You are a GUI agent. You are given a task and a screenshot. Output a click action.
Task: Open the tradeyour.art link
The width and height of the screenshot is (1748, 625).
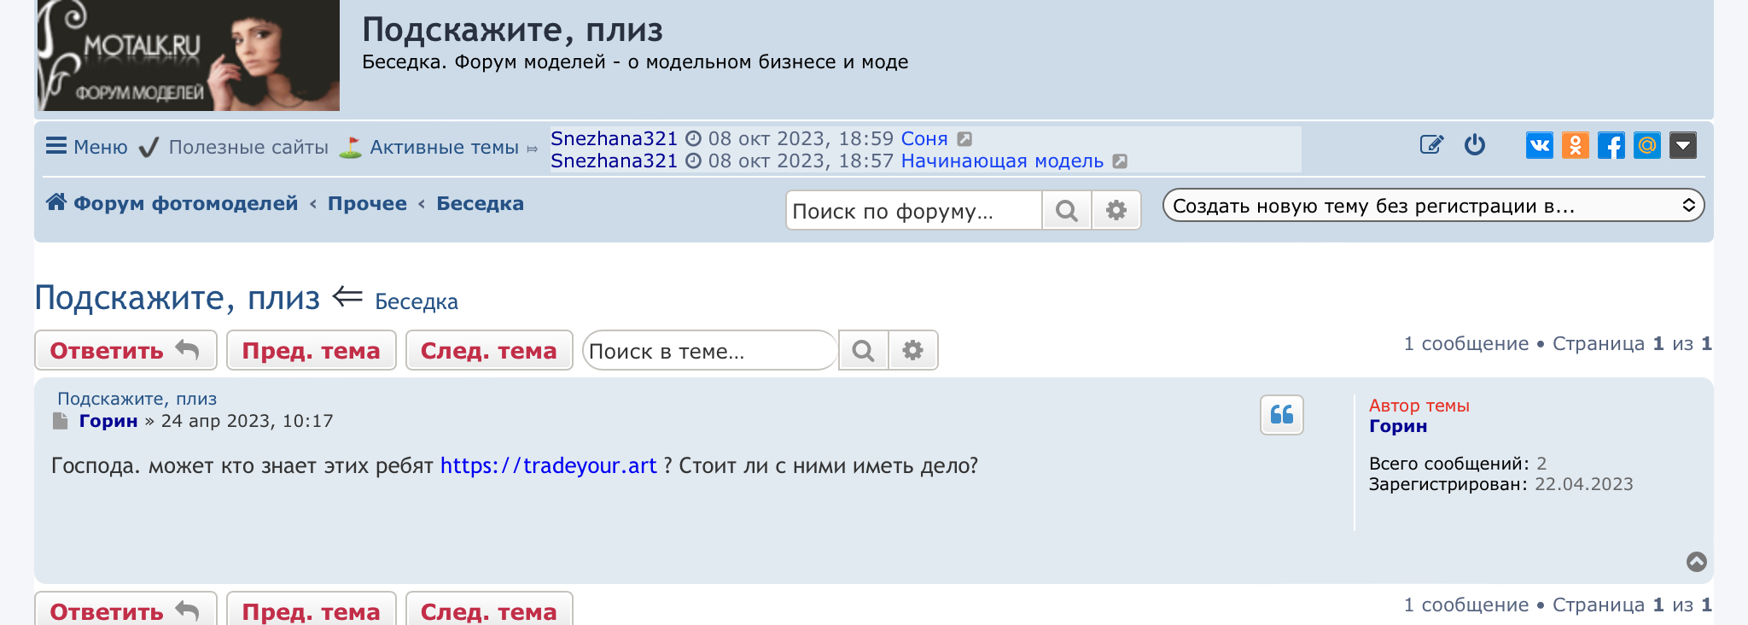(548, 466)
